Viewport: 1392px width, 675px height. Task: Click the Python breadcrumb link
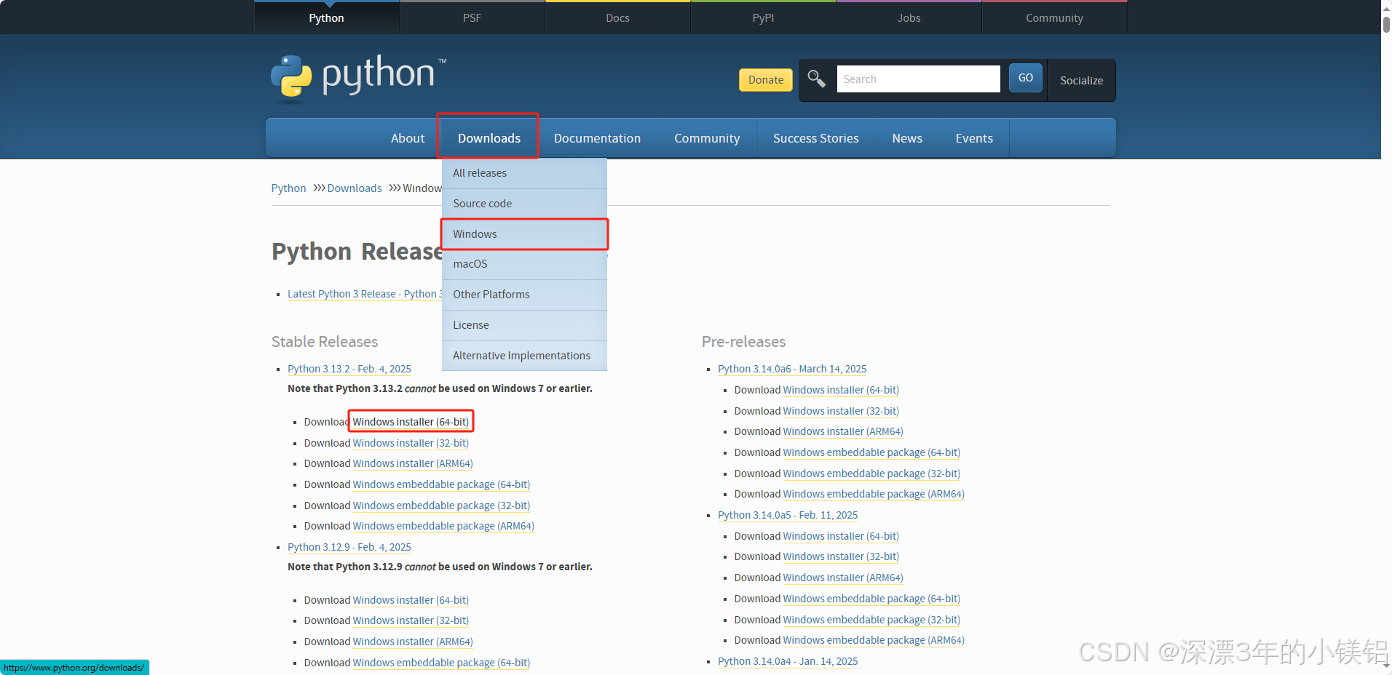(x=288, y=188)
